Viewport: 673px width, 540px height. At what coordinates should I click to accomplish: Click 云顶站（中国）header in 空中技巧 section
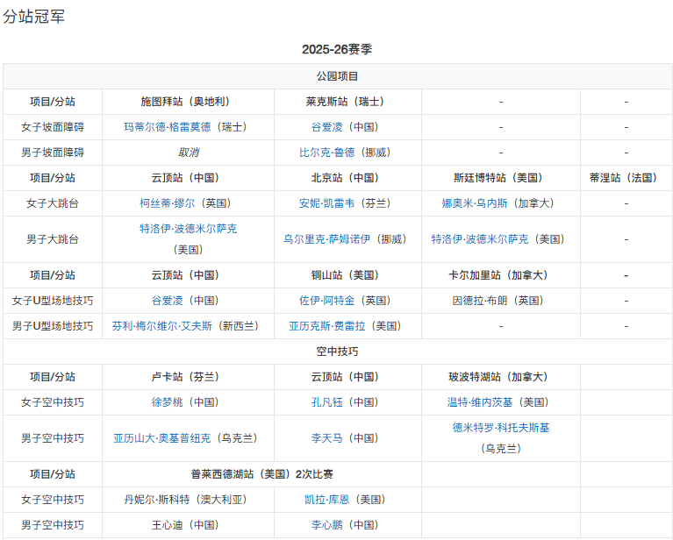(347, 377)
